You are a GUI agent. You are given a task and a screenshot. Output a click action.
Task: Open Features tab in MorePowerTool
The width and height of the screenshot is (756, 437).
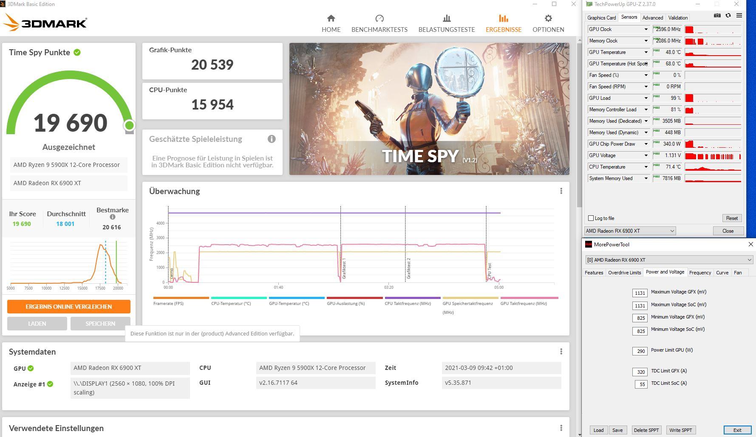pos(594,273)
